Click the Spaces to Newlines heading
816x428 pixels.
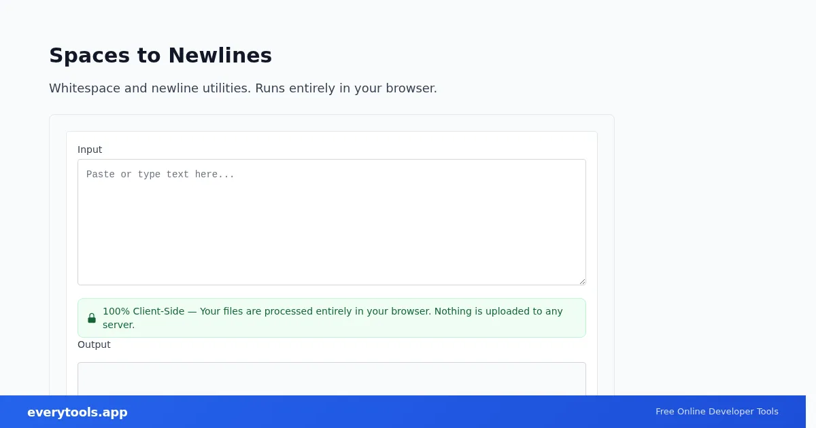coord(160,56)
